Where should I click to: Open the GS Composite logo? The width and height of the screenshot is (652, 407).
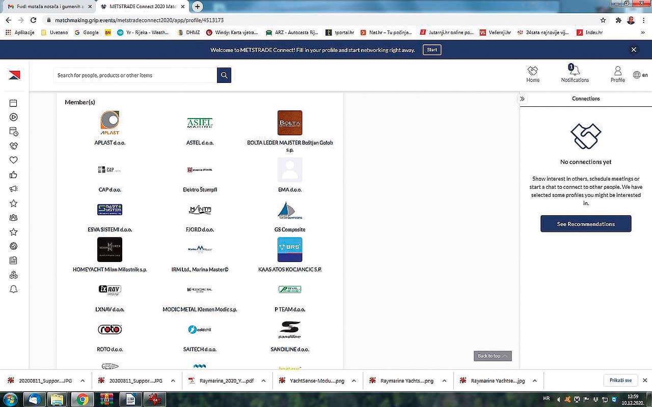coord(290,211)
